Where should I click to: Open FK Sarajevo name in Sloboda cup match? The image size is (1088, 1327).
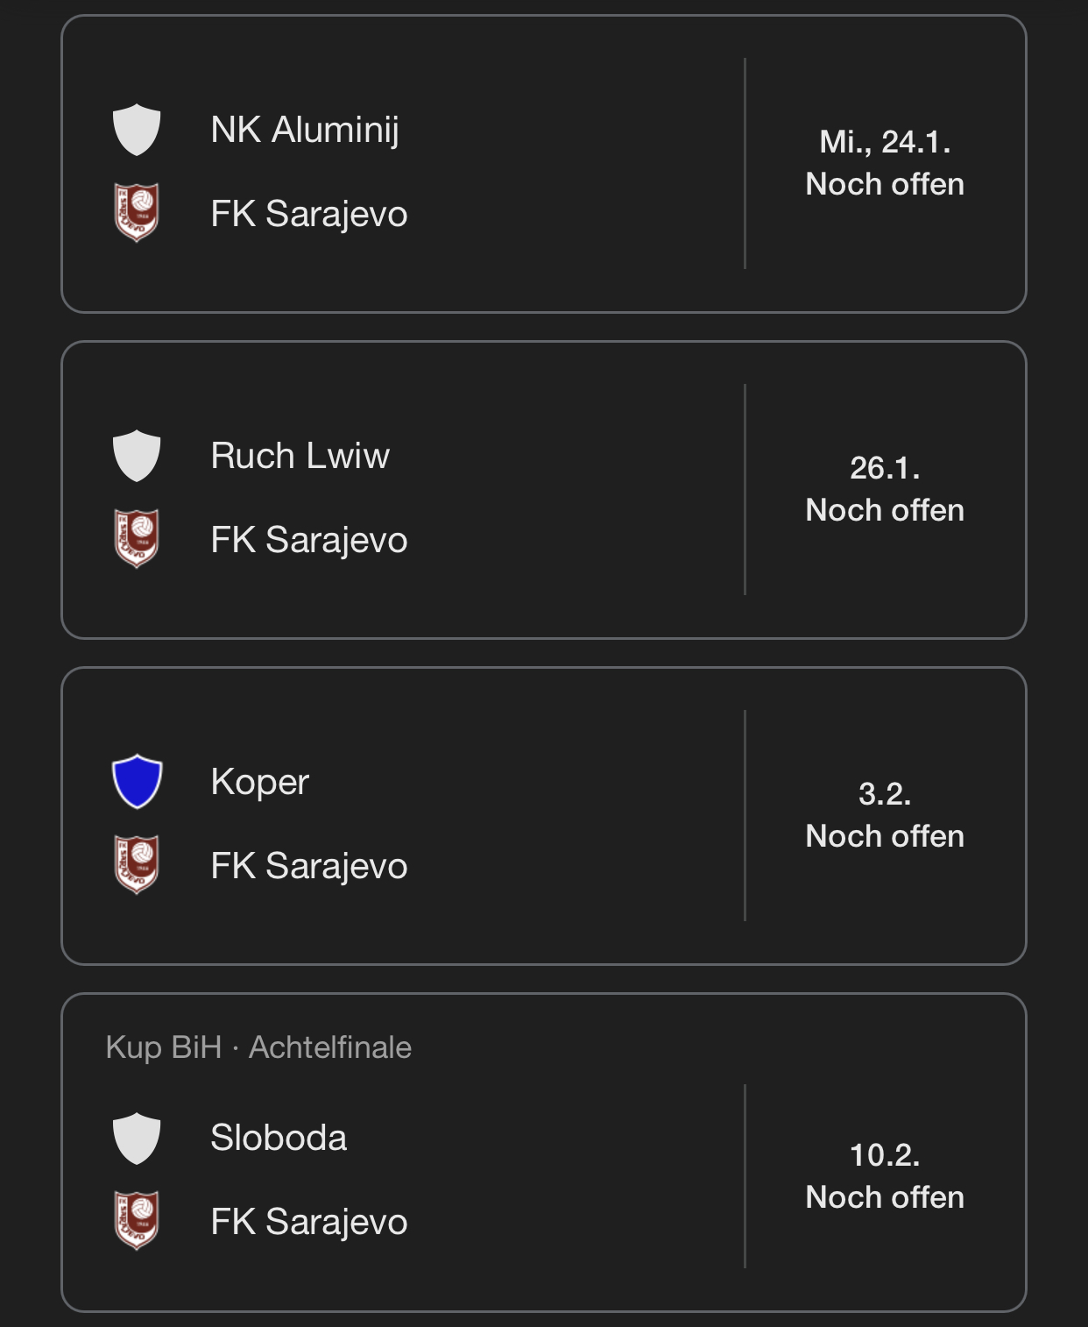coord(309,1222)
